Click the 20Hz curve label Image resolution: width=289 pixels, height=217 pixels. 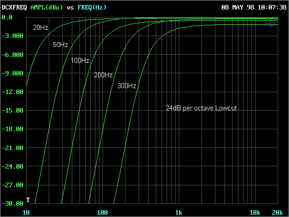[x=41, y=28]
